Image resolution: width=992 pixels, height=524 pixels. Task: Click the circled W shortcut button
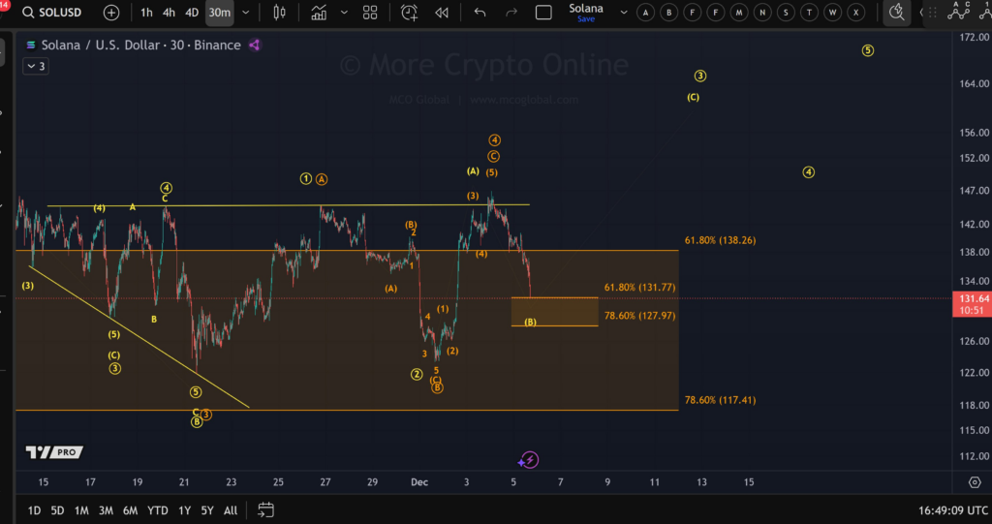833,13
